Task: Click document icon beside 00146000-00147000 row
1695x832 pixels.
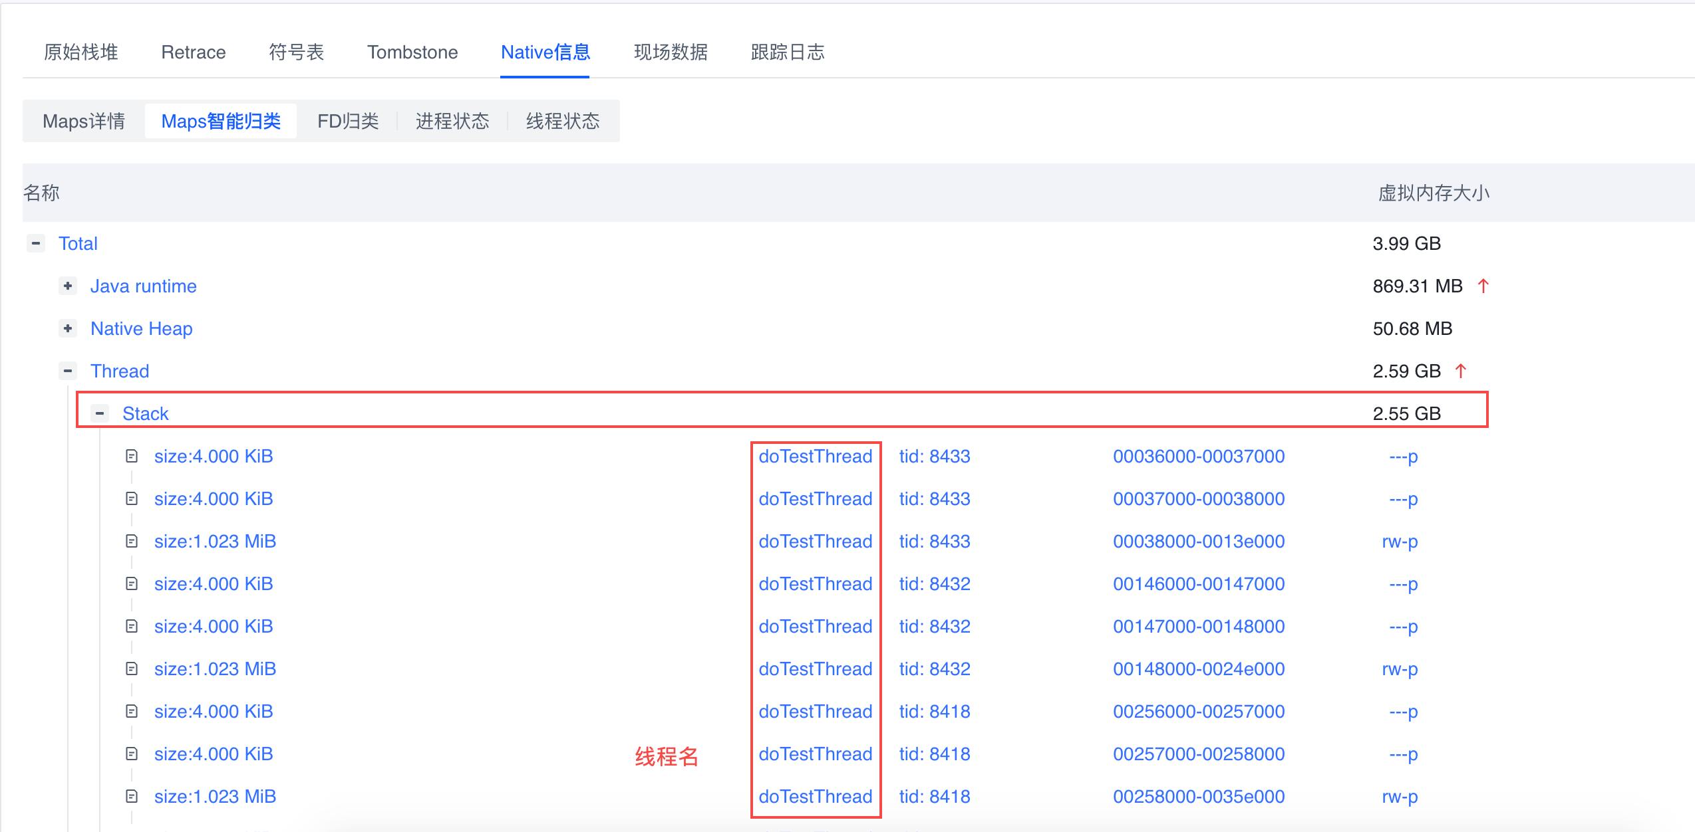Action: coord(132,583)
